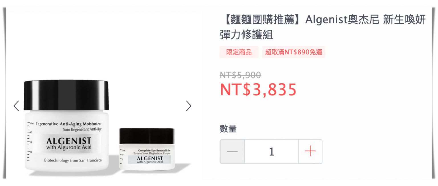This screenshot has width=438, height=186.
Task: Click 'Regenerative Anti-Aging Moisturizer' label text
Action: coord(68,124)
